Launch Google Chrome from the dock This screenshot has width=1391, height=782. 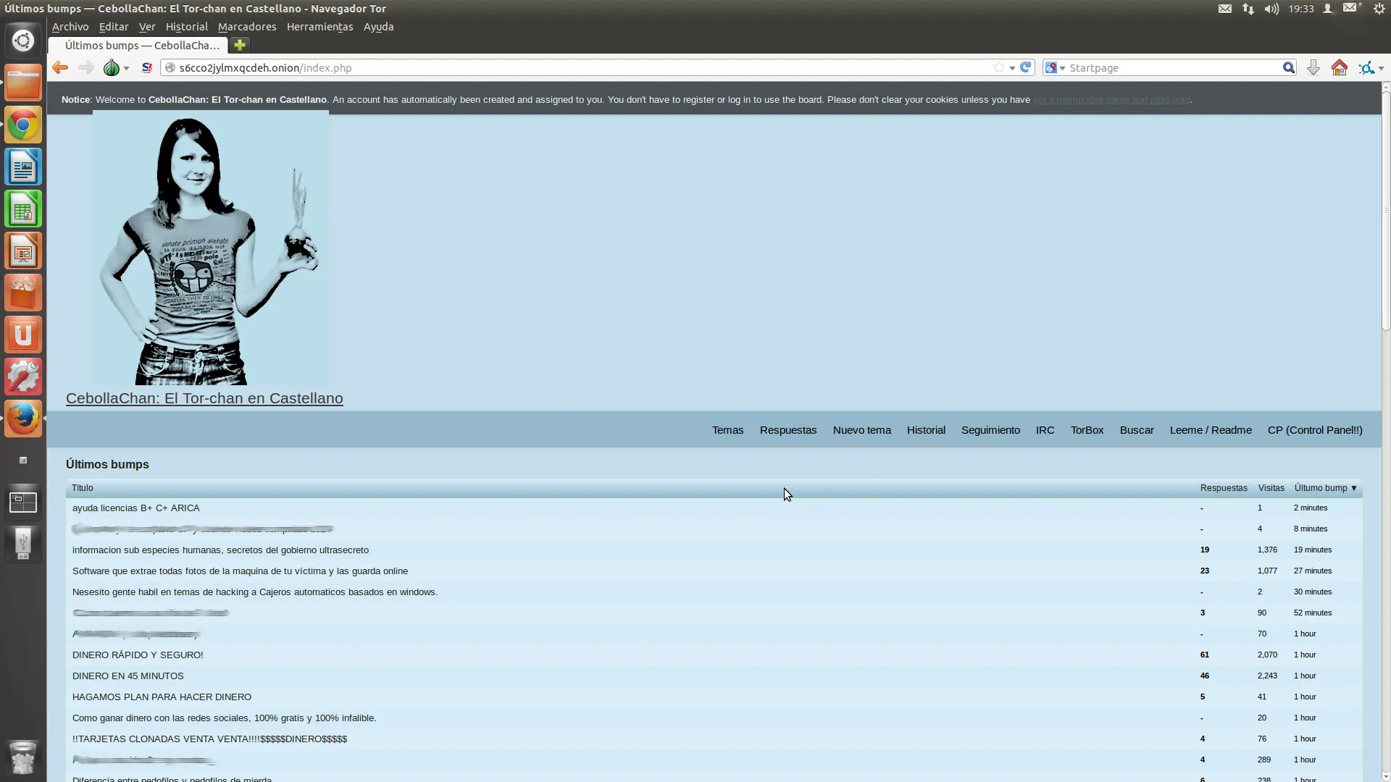pyautogui.click(x=23, y=125)
